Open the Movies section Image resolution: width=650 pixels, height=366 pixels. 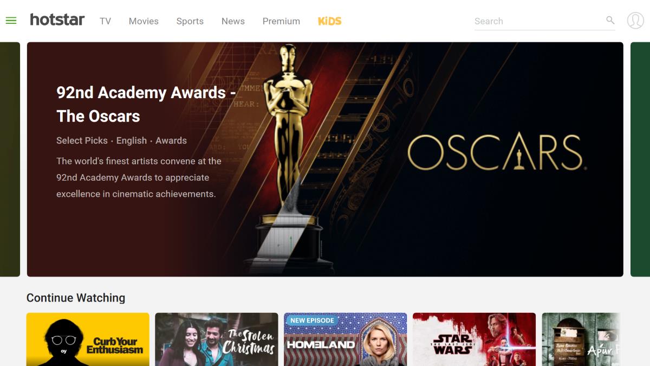(x=143, y=21)
